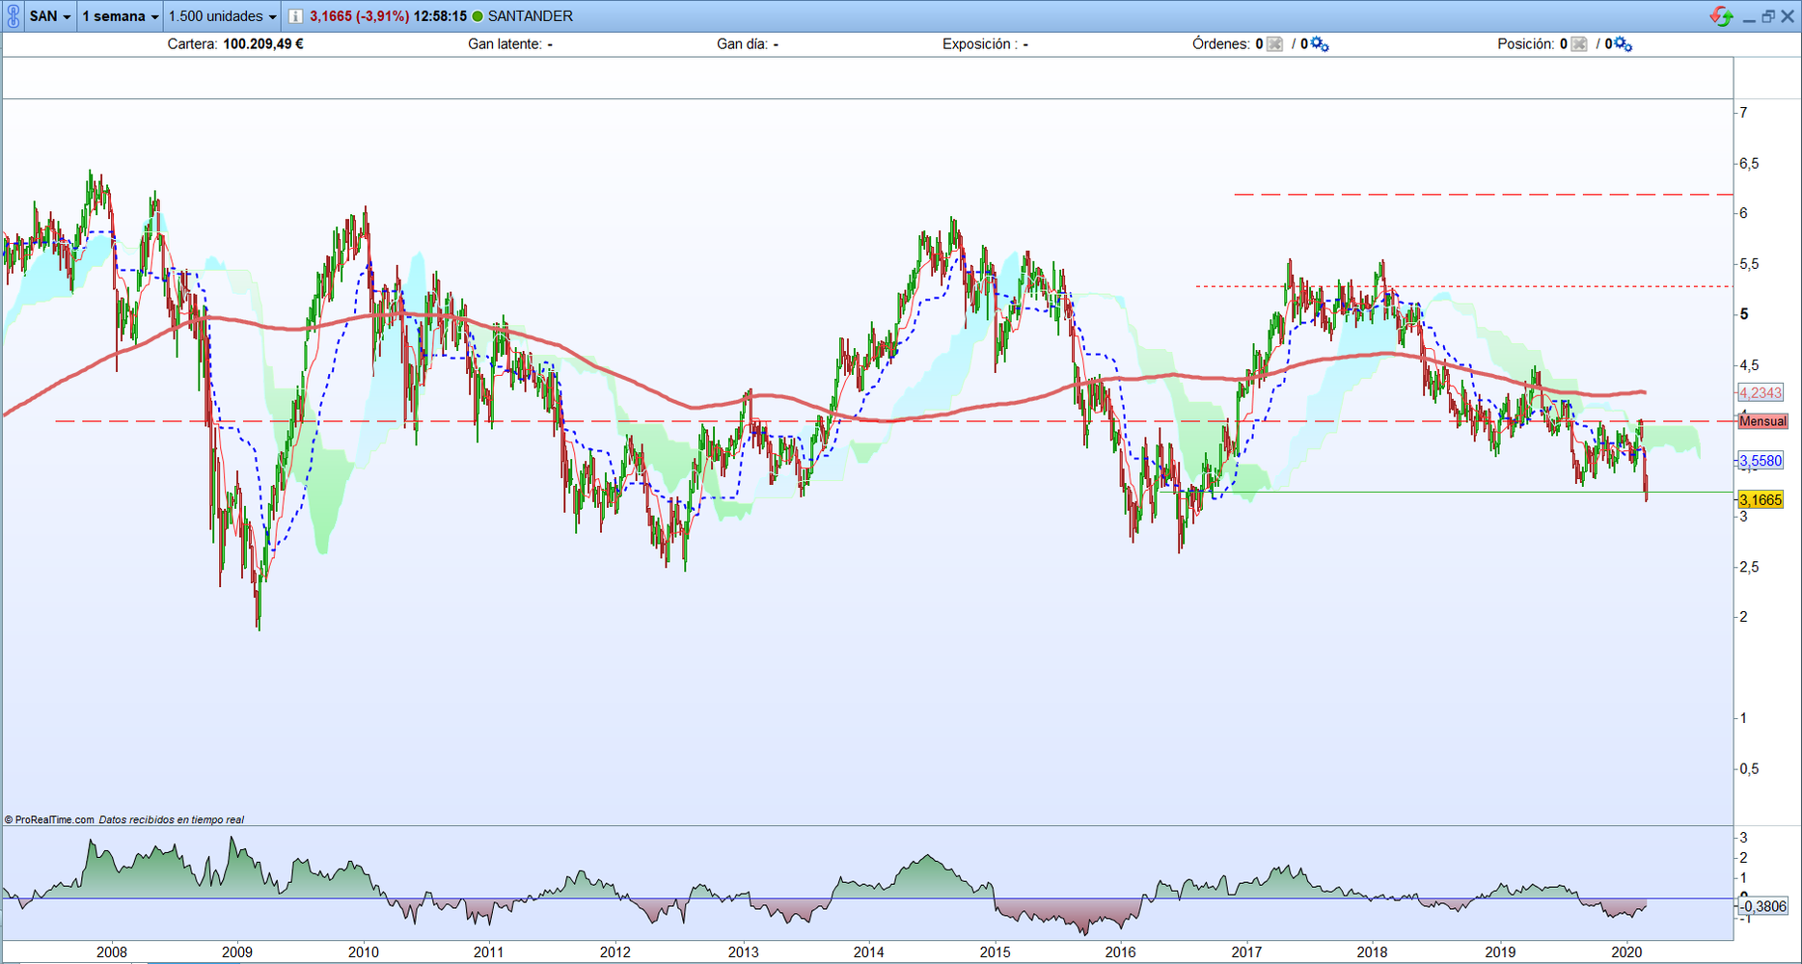
Task: Click the instrument info icon
Action: tap(295, 16)
